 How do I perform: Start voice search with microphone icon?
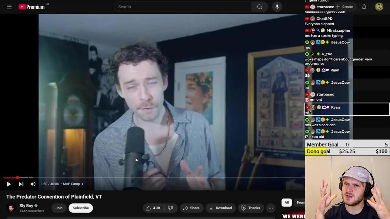(x=277, y=7)
